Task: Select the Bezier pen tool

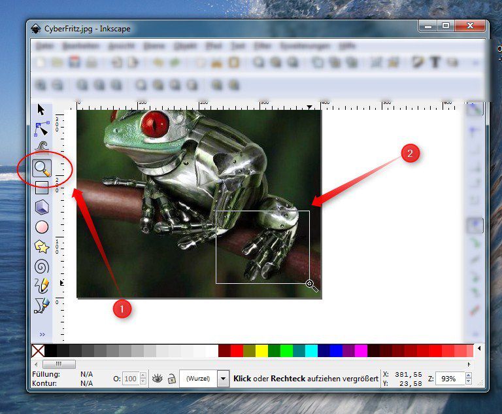Action: (42, 305)
